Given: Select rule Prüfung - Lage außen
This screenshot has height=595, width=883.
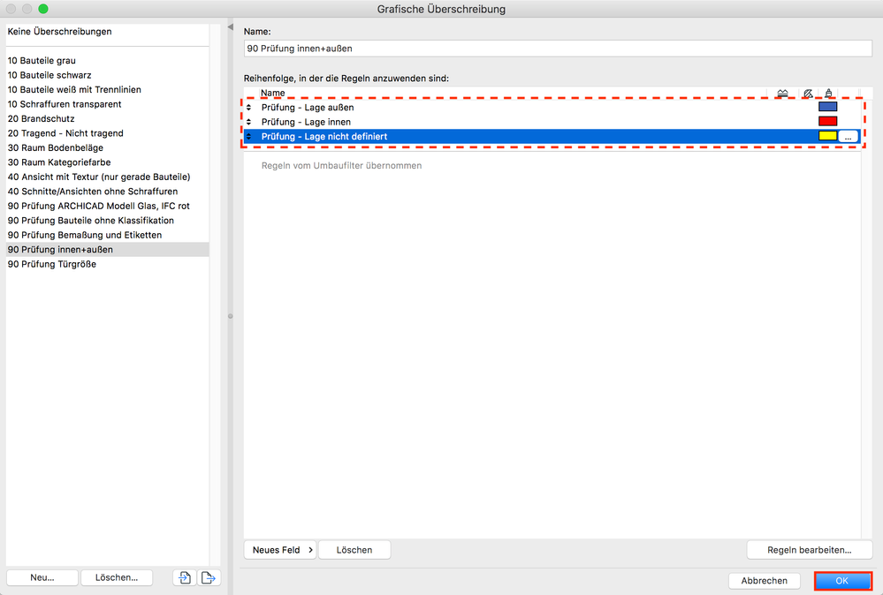Looking at the screenshot, I should (x=552, y=108).
